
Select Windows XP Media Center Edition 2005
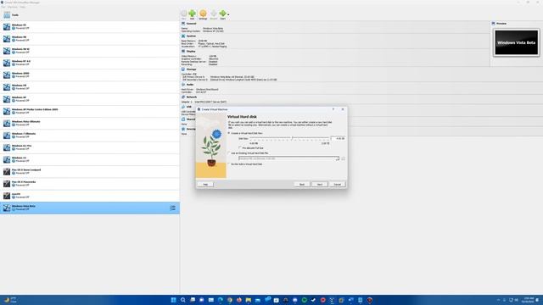click(90, 111)
